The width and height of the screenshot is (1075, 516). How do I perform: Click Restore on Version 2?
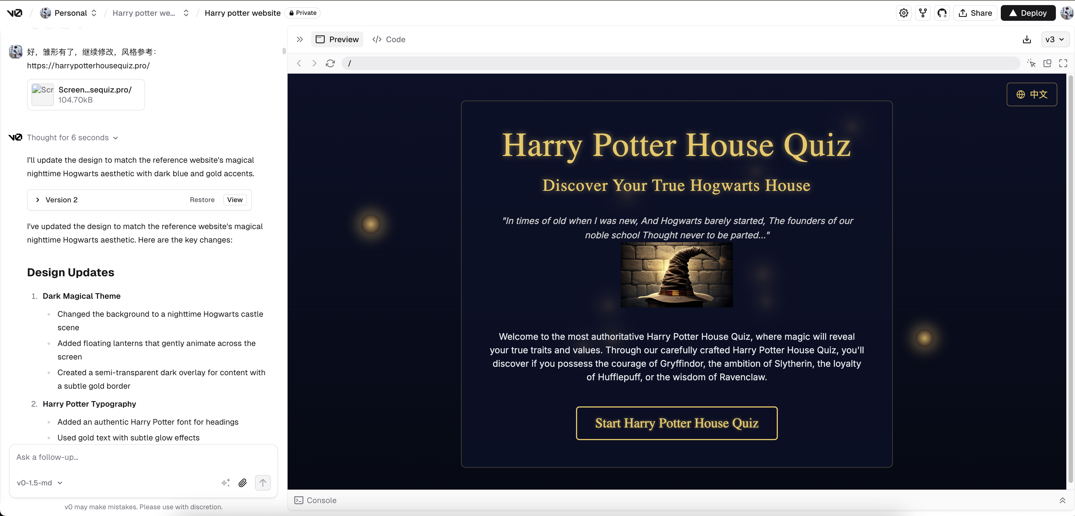pos(202,200)
